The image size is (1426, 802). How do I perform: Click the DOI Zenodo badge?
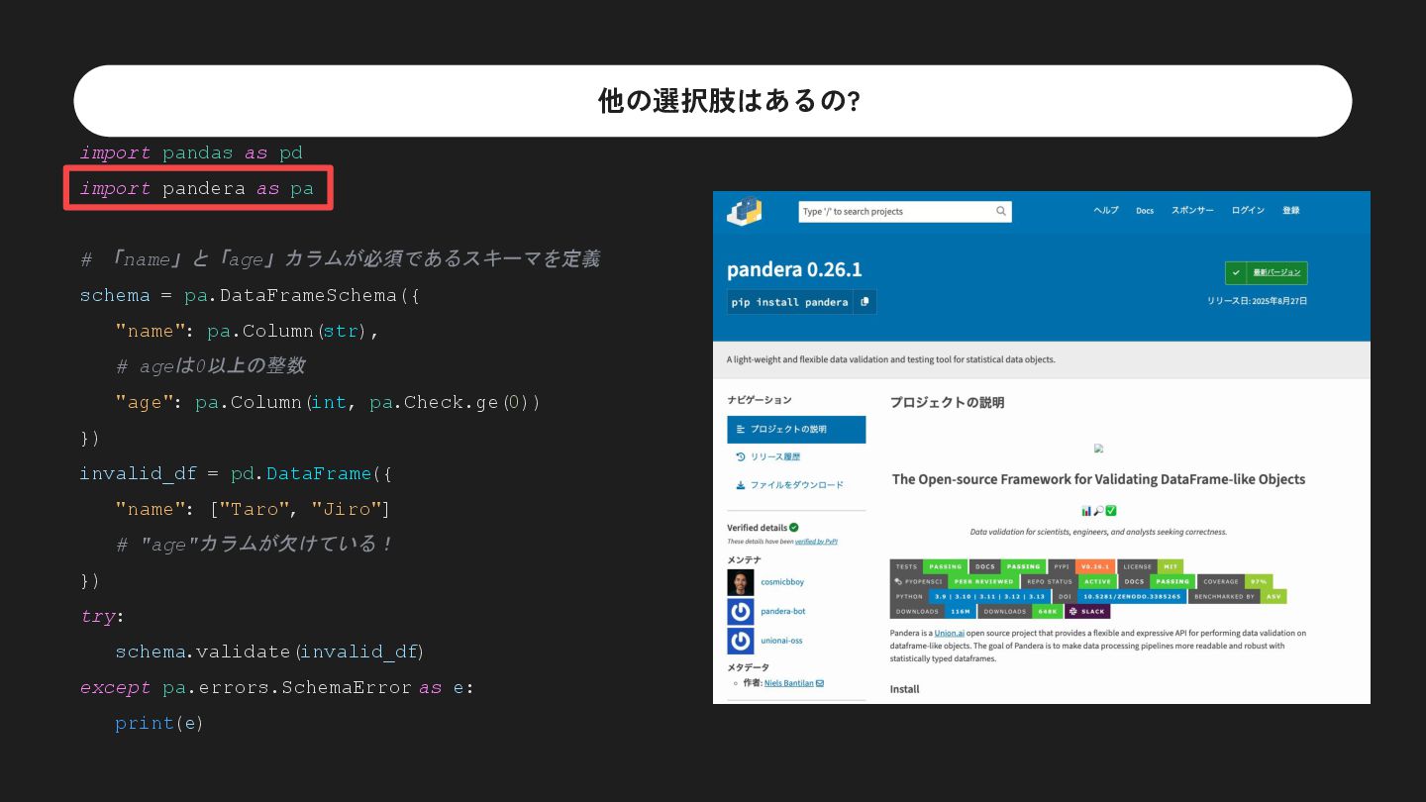tap(1119, 597)
